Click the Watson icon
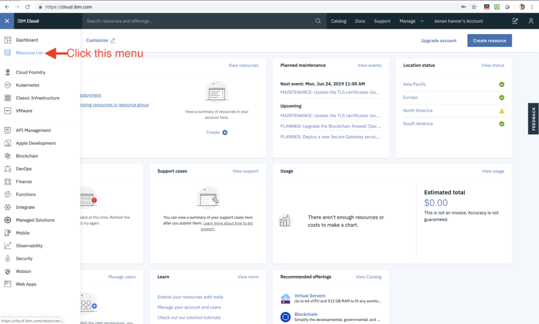Viewport: 539px width, 324px height. tap(7, 271)
